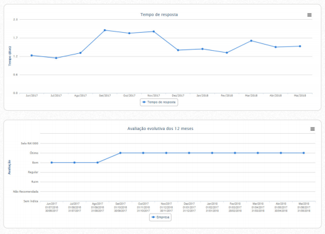Select the Jan/2018 Ótimo point on evaluation chart

[212, 153]
